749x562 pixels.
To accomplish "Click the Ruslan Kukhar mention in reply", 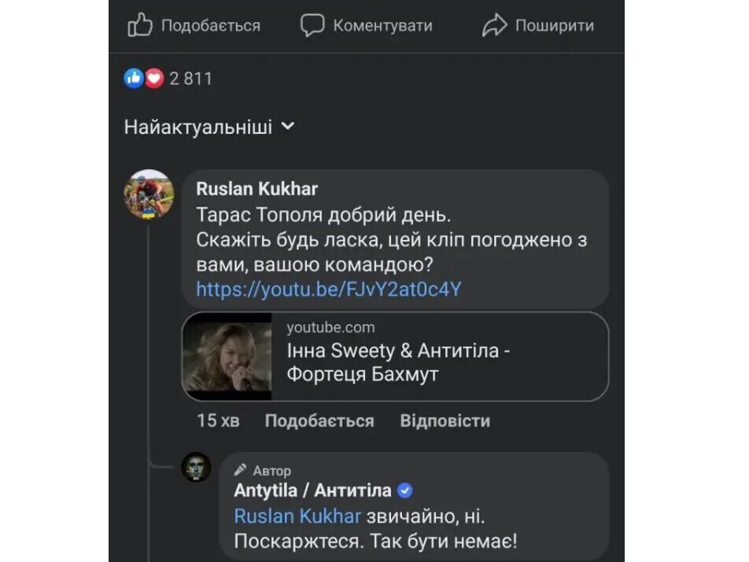I will coord(297,516).
